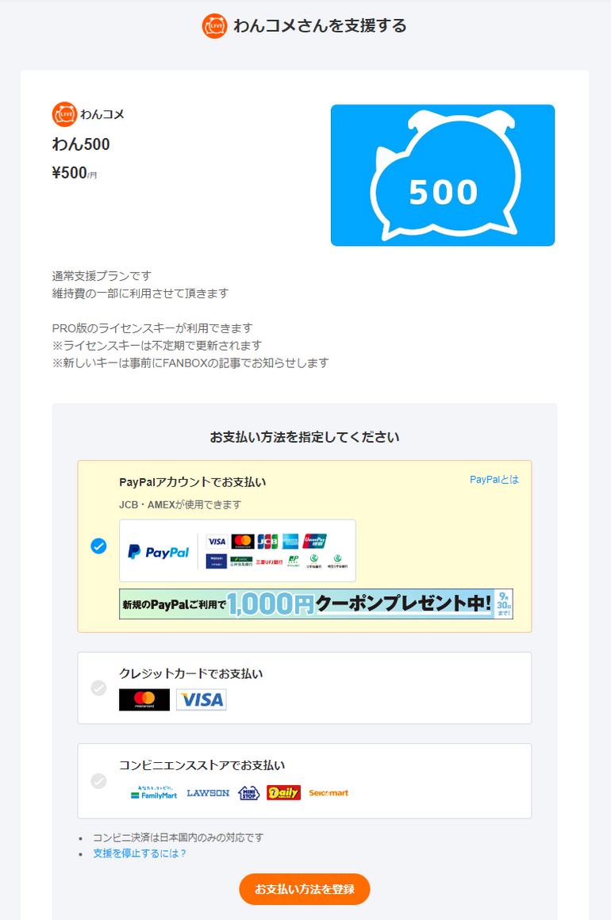The image size is (611, 920).
Task: Click the LAWSON store logo
Action: click(208, 792)
